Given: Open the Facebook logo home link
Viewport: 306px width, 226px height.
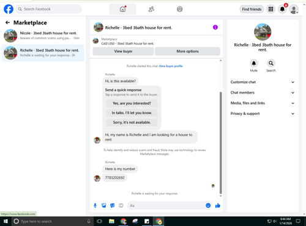Looking at the screenshot, I should (9, 9).
